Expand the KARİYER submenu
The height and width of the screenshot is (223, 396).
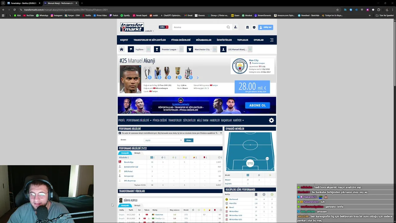[x=238, y=120]
